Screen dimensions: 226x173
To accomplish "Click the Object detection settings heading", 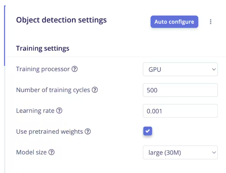I will (61, 20).
